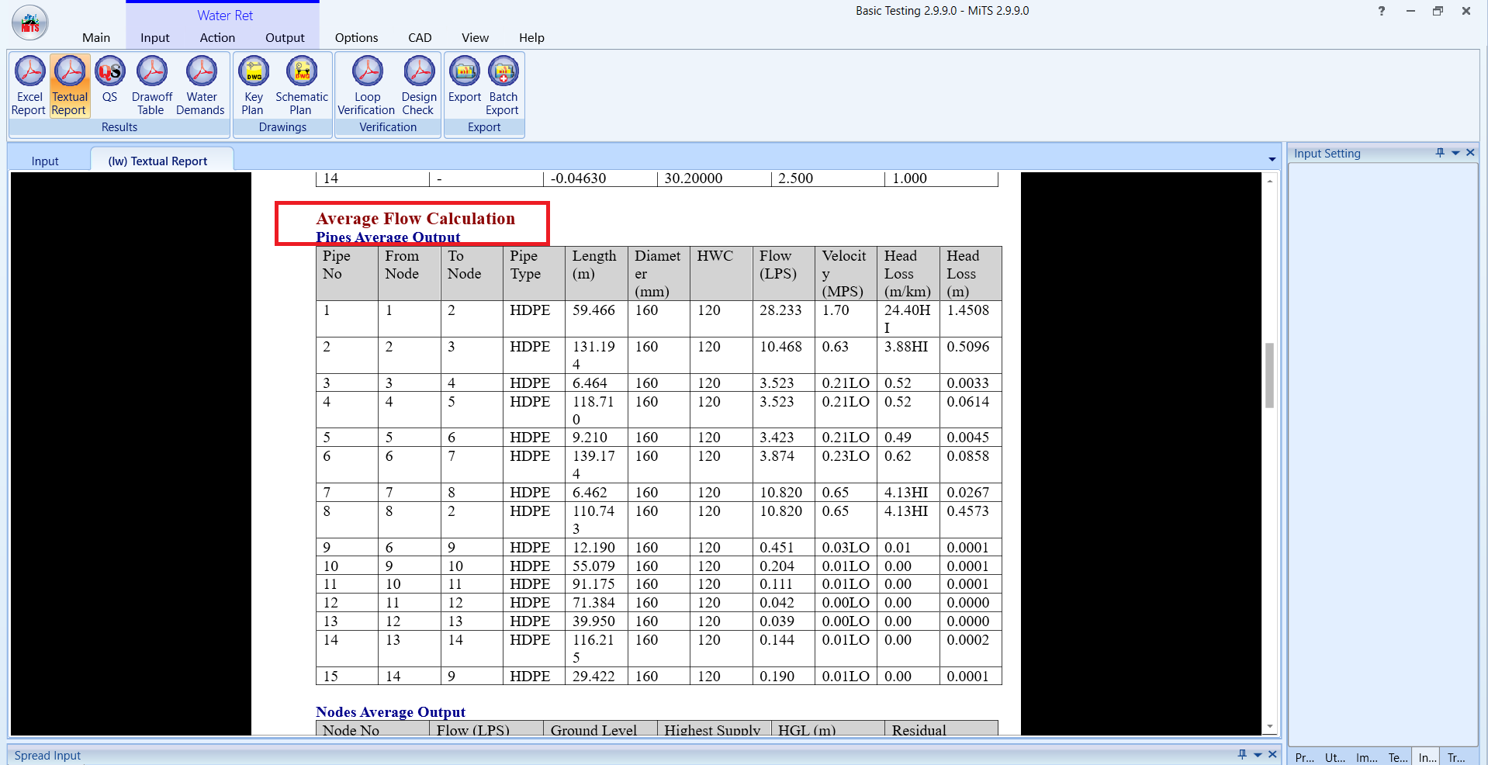The width and height of the screenshot is (1488, 765).
Task: Click the HWC column header
Action: (722, 273)
